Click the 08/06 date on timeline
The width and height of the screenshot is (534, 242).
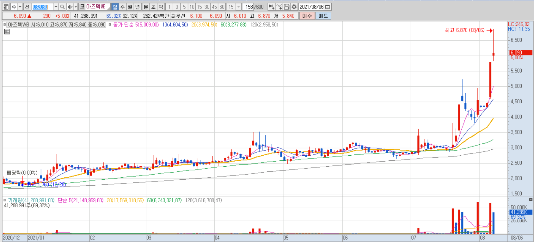coord(517,238)
